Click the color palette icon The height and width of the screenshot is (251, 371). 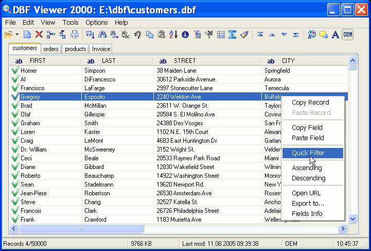coord(312,35)
